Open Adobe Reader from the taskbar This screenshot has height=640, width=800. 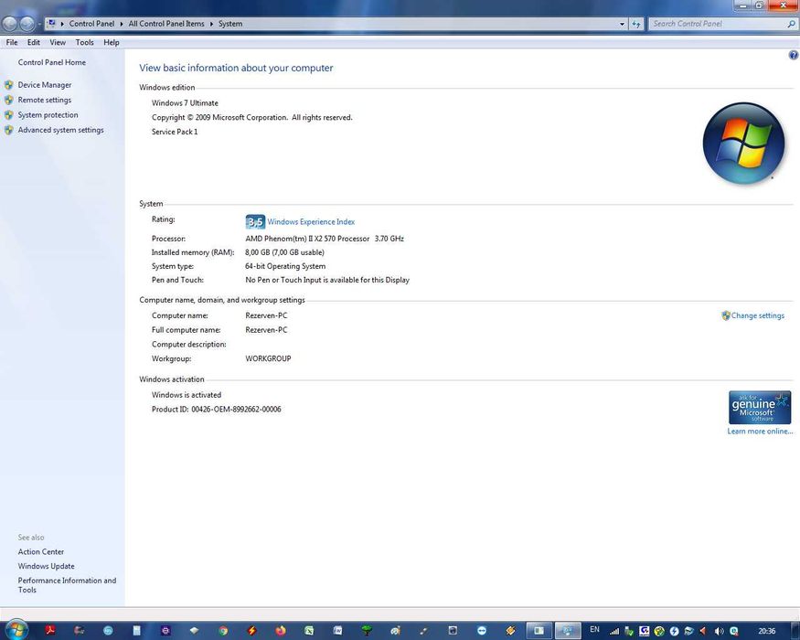[x=51, y=630]
